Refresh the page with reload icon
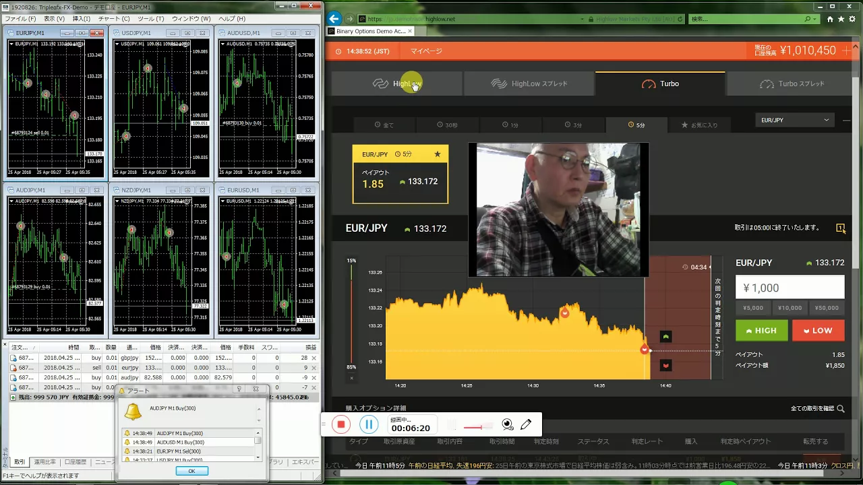Image resolution: width=863 pixels, height=485 pixels. tap(680, 19)
